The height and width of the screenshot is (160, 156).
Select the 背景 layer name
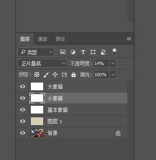(52, 133)
